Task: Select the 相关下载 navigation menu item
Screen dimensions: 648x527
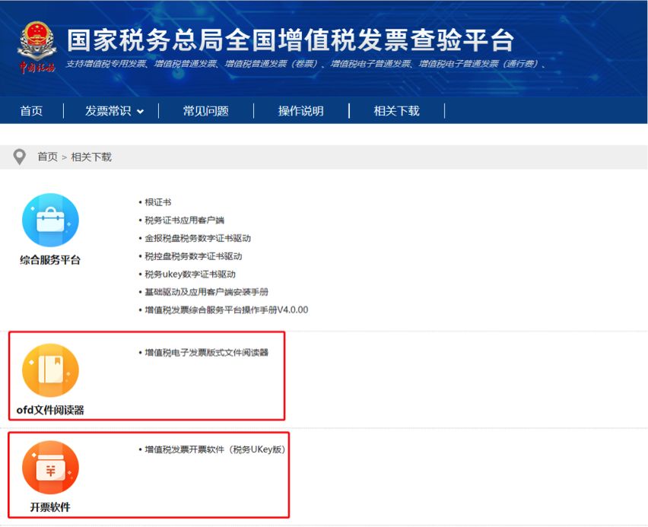Action: point(396,111)
